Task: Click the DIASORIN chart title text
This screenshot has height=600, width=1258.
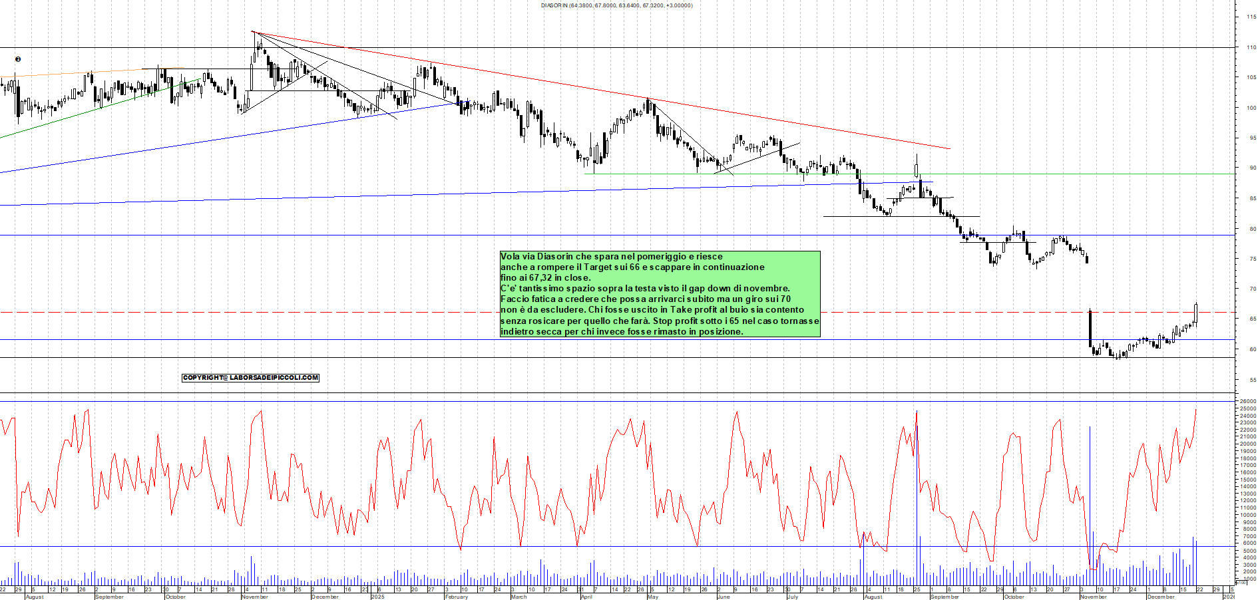Action: tap(616, 5)
